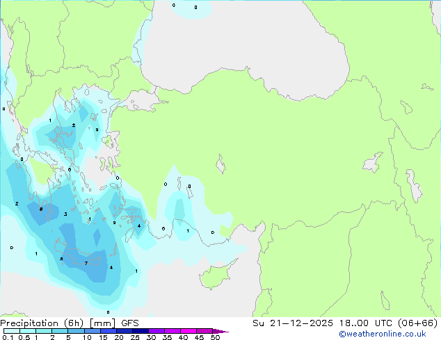Click the legend value '0.1'
441x340 pixels.
[x=8, y=337]
